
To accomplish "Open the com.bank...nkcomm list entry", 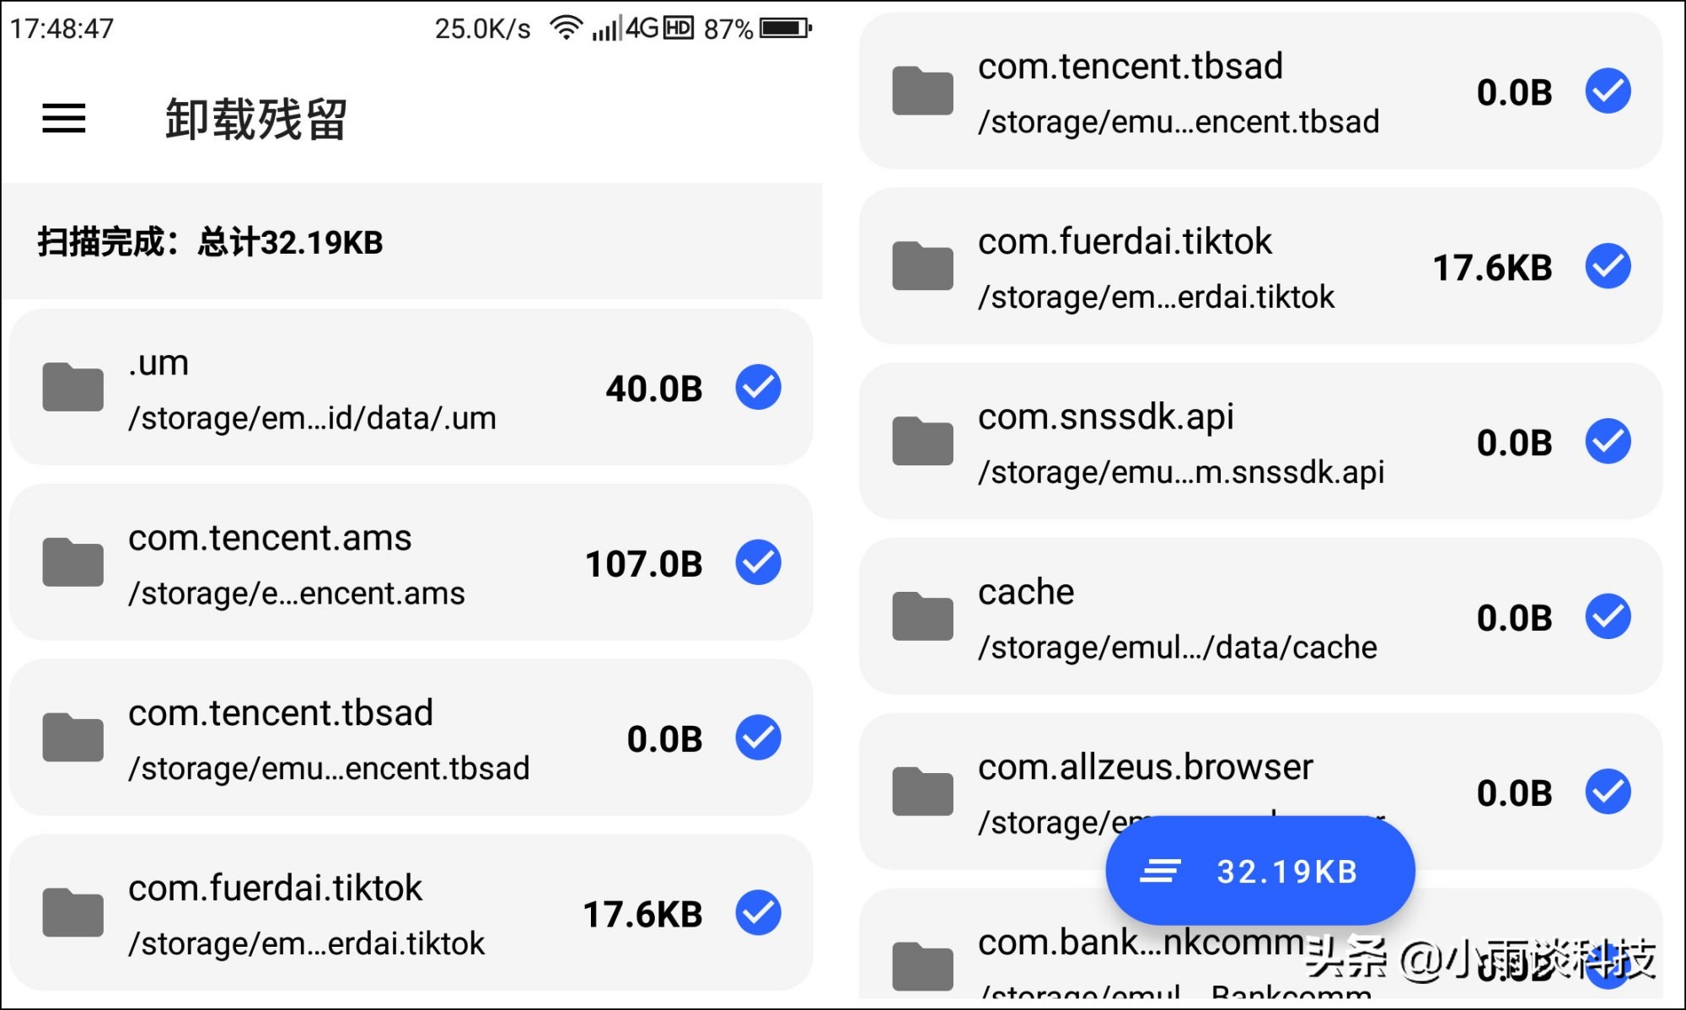I will (1138, 944).
